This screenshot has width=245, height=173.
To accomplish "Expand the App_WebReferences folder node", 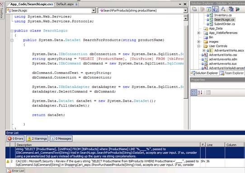I will 199,33.
